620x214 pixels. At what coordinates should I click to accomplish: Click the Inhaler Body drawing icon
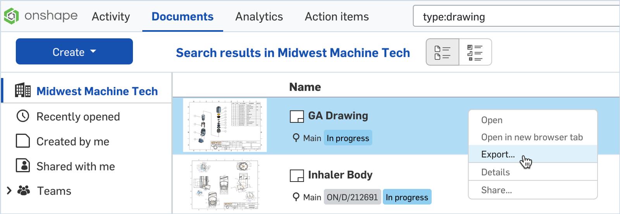click(297, 176)
